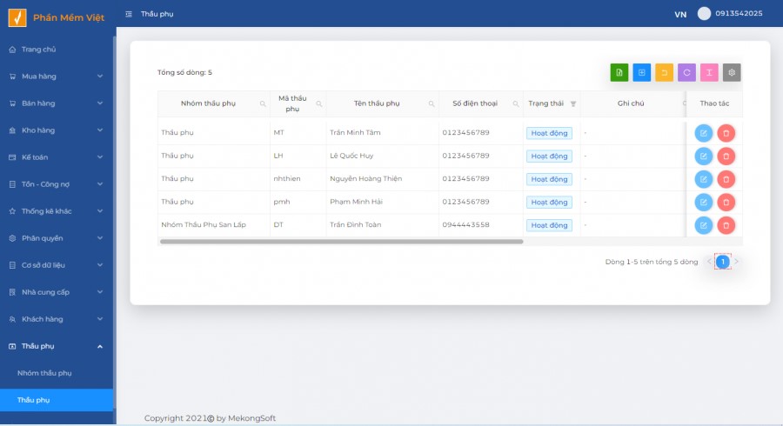Edit the Lê Quốc Huy row
Screen dimensions: 783x426
coord(704,156)
